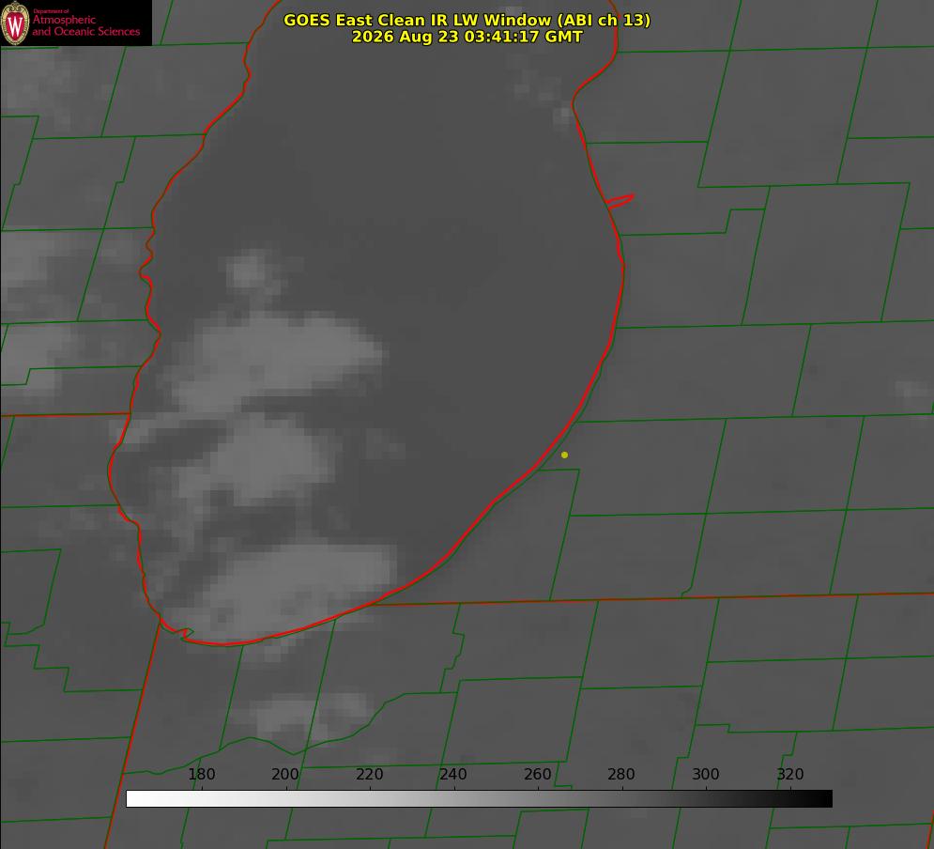The width and height of the screenshot is (934, 849).
Task: Click the yellow location dot marker
Action: (565, 455)
